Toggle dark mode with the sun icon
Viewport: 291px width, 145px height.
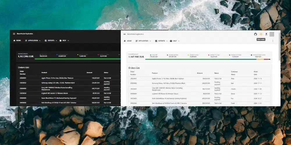(x=261, y=34)
